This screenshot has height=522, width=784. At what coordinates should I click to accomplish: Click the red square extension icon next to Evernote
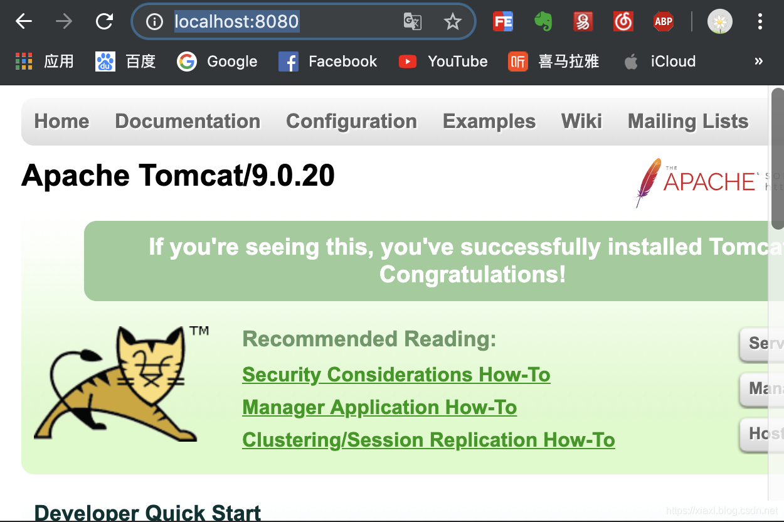[583, 22]
